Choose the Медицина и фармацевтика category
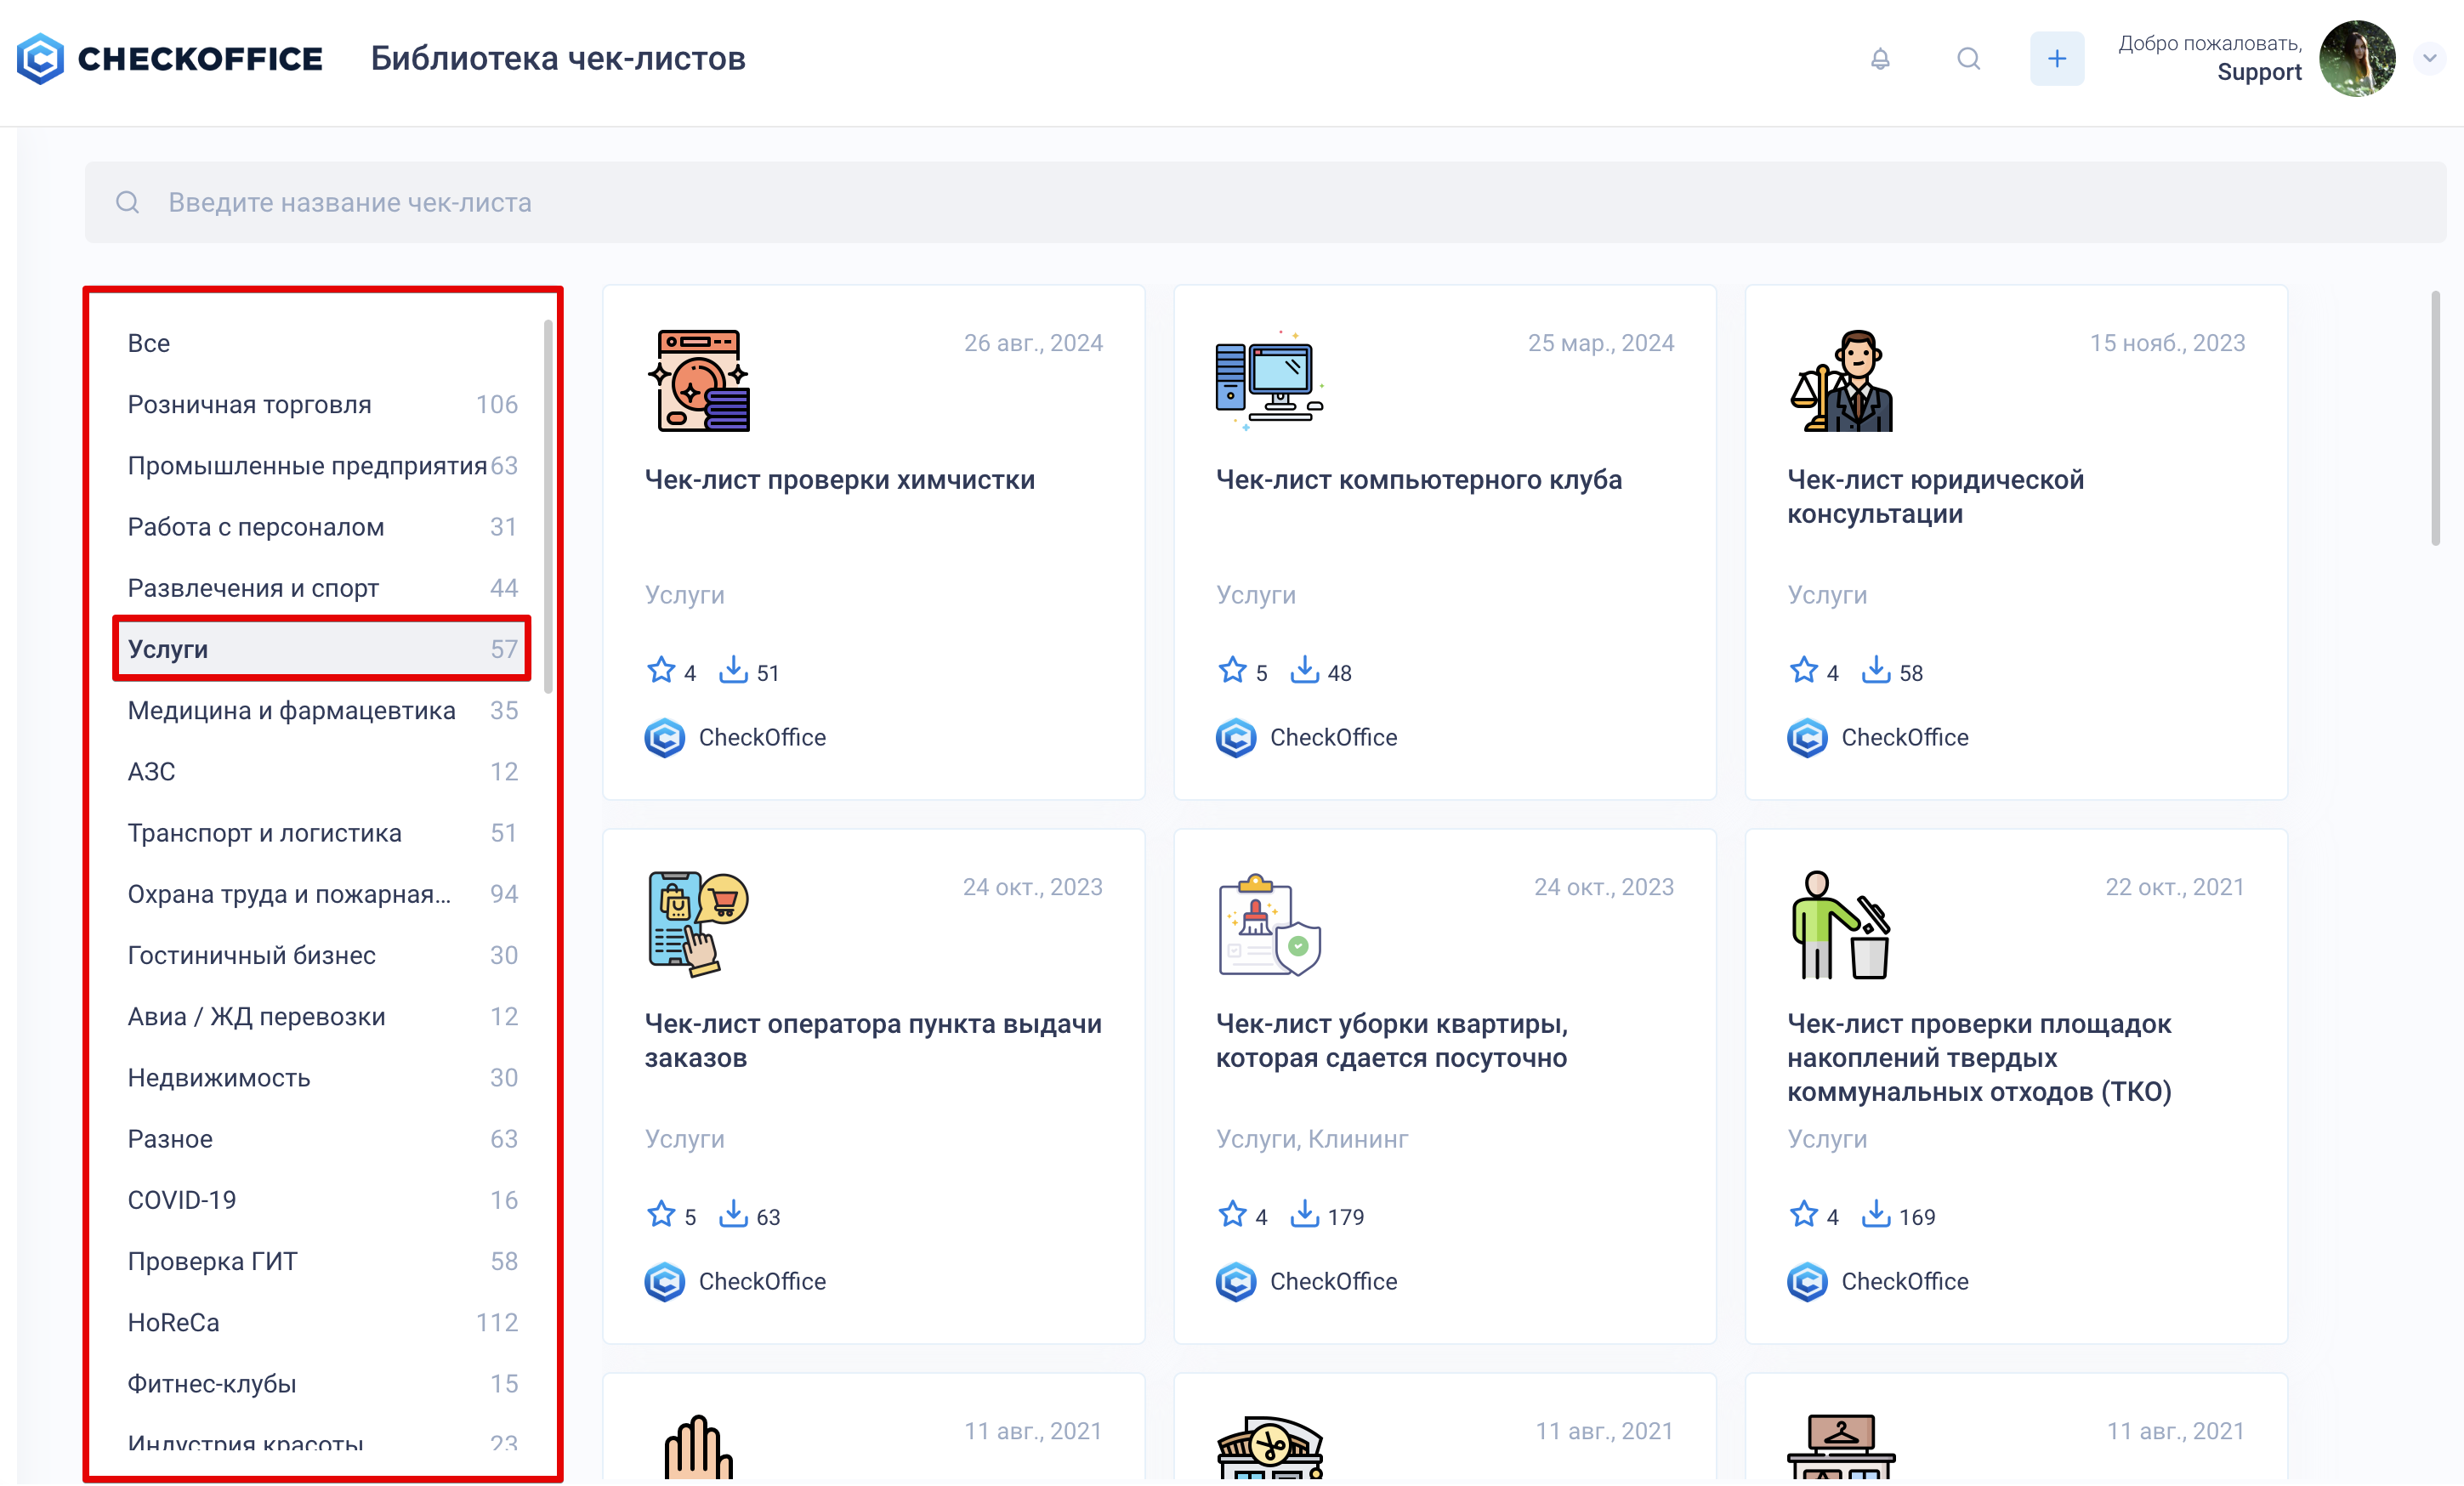 pos(291,711)
